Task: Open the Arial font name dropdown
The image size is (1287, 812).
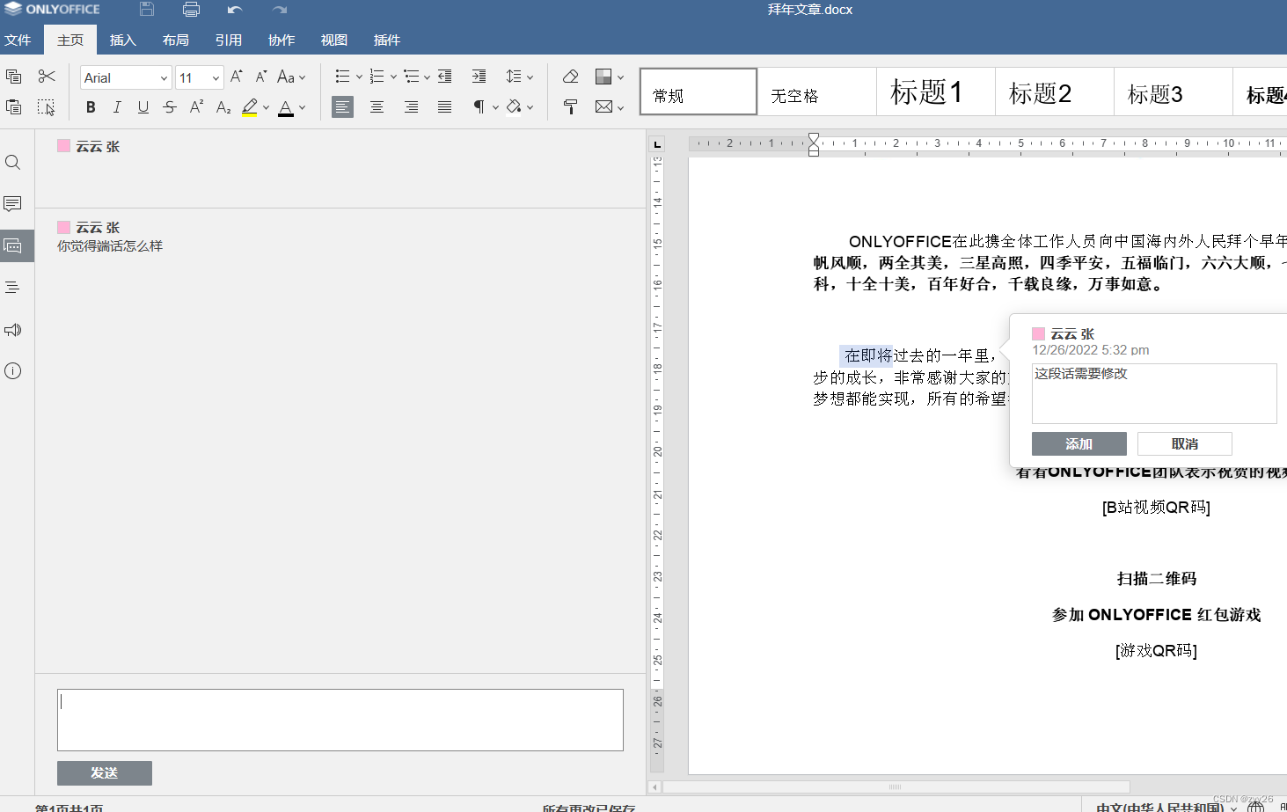Action: (x=164, y=78)
